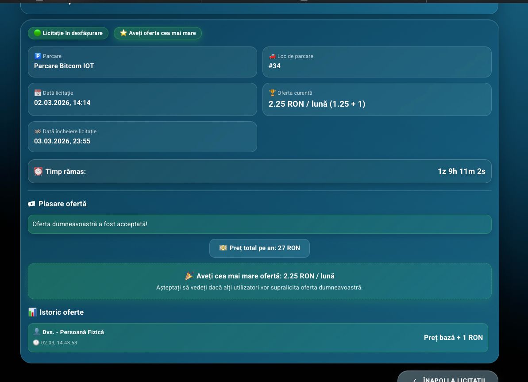Click the blue P parking icon
The image size is (528, 382).
(x=38, y=56)
